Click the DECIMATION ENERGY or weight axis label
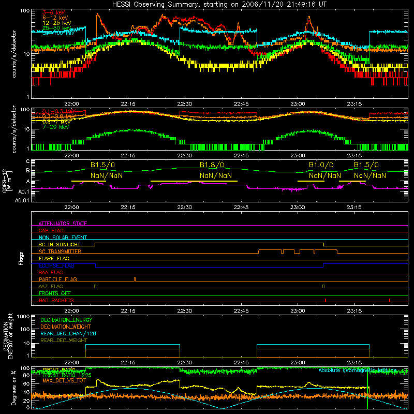The width and height of the screenshot is (414, 414). click(x=8, y=336)
